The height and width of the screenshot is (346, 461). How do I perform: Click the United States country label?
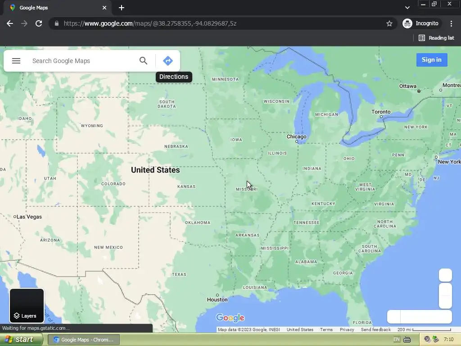155,170
